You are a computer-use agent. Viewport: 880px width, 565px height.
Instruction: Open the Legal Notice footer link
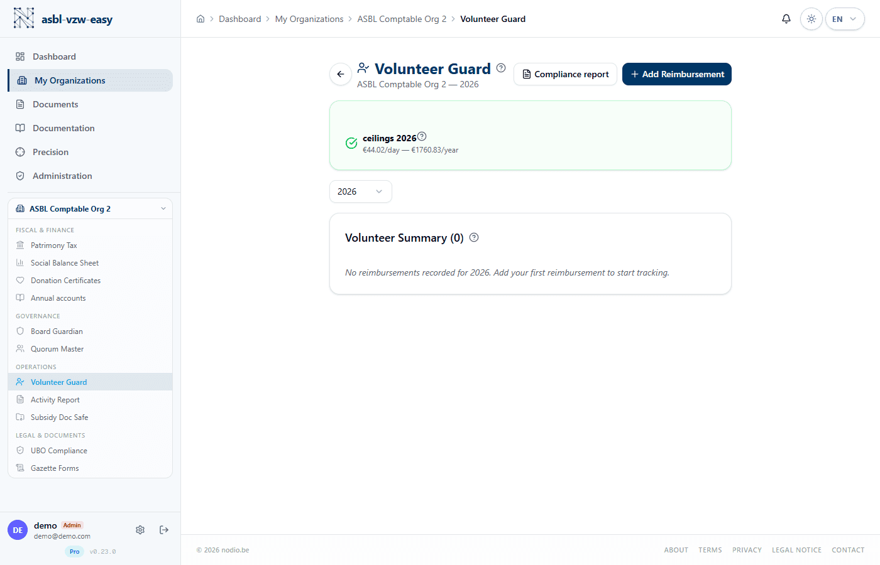(796, 550)
